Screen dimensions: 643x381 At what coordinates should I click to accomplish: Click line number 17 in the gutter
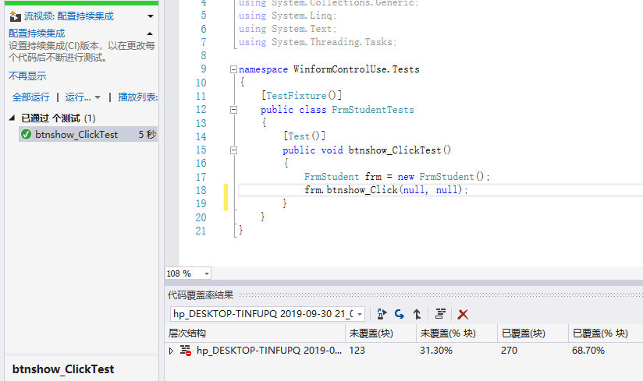pyautogui.click(x=201, y=177)
